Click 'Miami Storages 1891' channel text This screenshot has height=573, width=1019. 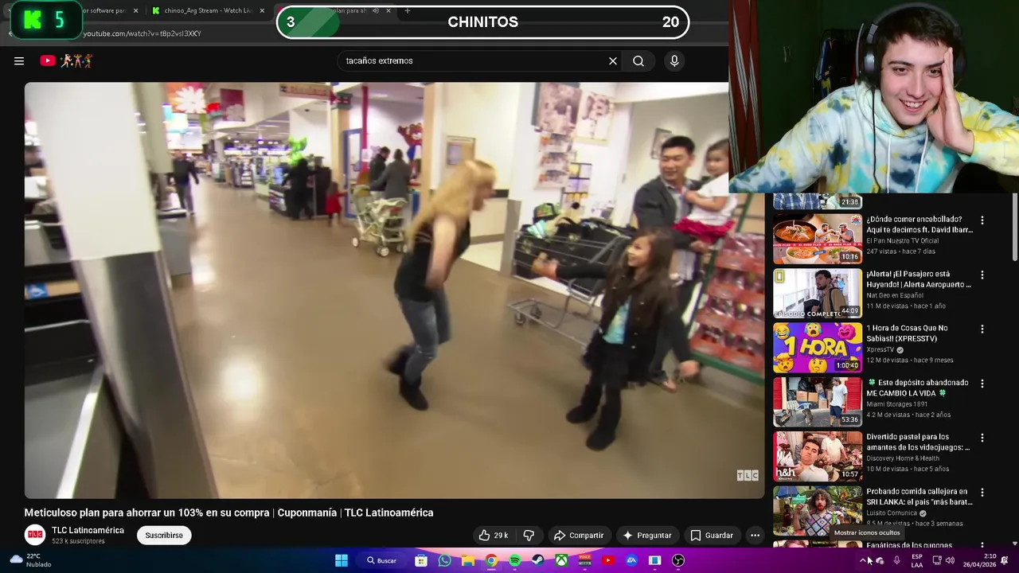pos(896,404)
